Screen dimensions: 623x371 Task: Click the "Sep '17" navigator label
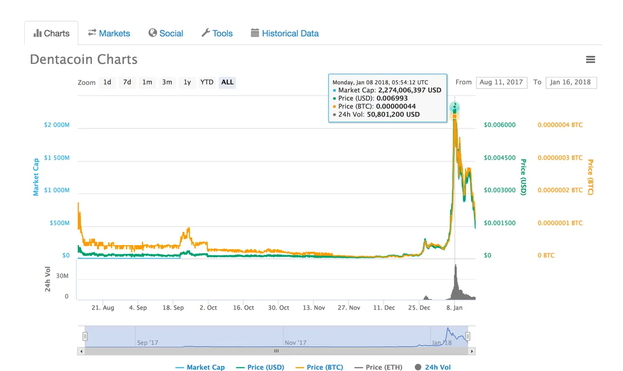[x=147, y=342]
